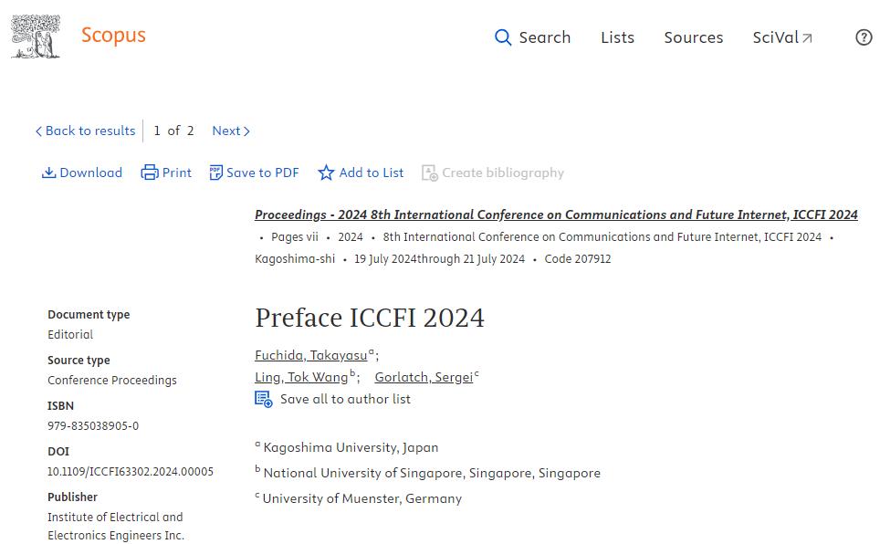Screen dimensions: 880x544
Task: Click the Print button label
Action: pos(177,173)
